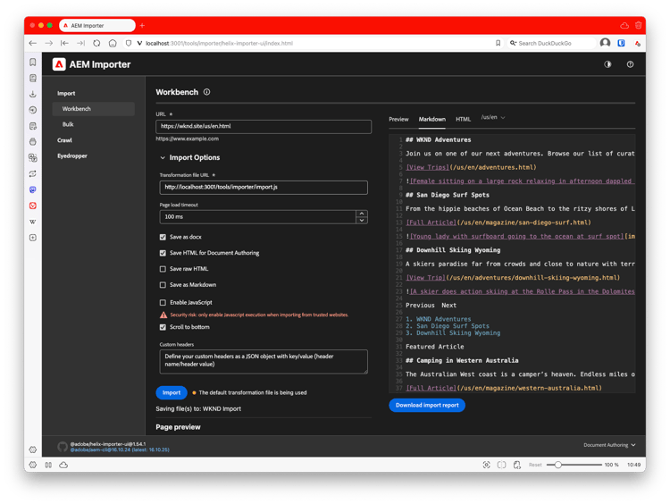Viewport: 670px width, 504px height.
Task: Uncheck Save as docx
Action: [163, 237]
